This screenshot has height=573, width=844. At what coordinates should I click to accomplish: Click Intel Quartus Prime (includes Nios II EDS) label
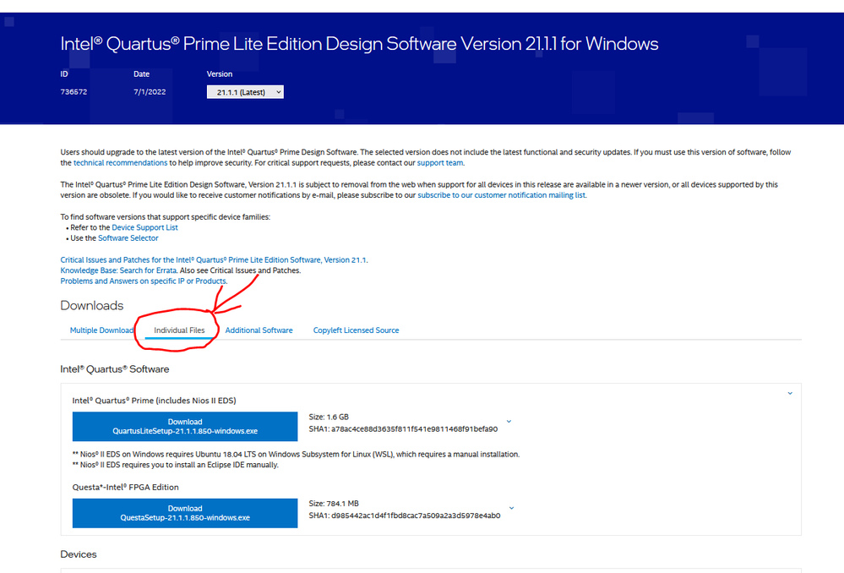pyautogui.click(x=154, y=400)
